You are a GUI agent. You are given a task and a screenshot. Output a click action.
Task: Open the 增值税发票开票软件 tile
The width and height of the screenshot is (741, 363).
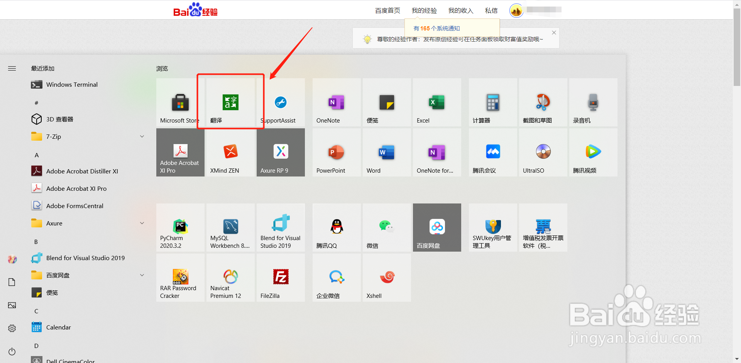[x=543, y=228]
